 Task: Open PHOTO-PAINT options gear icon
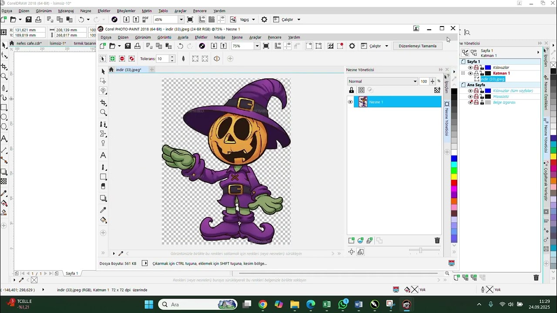352,46
